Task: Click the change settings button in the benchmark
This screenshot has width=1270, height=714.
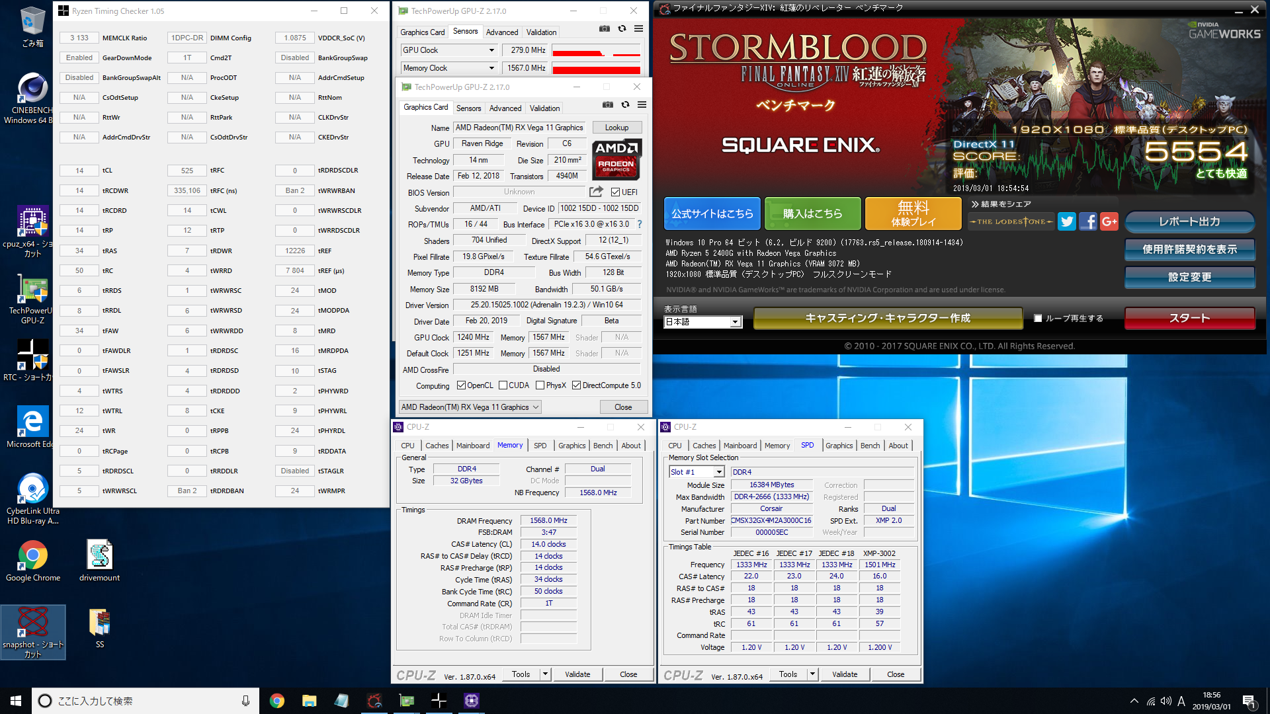Action: (x=1189, y=277)
